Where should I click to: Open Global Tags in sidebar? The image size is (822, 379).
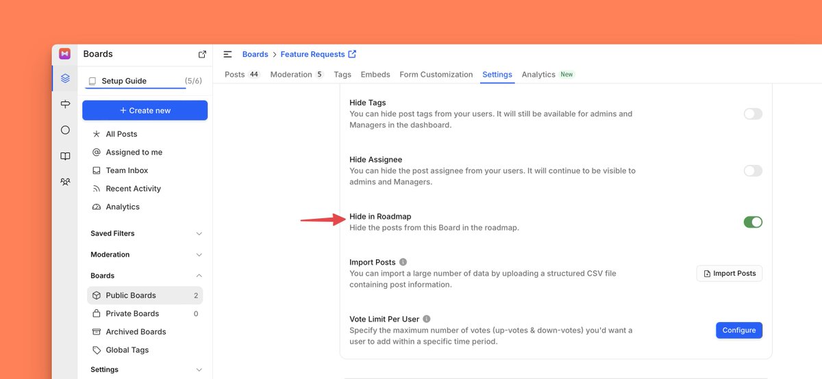point(145,350)
